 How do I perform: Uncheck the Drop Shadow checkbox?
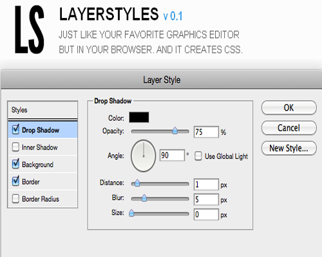15,129
